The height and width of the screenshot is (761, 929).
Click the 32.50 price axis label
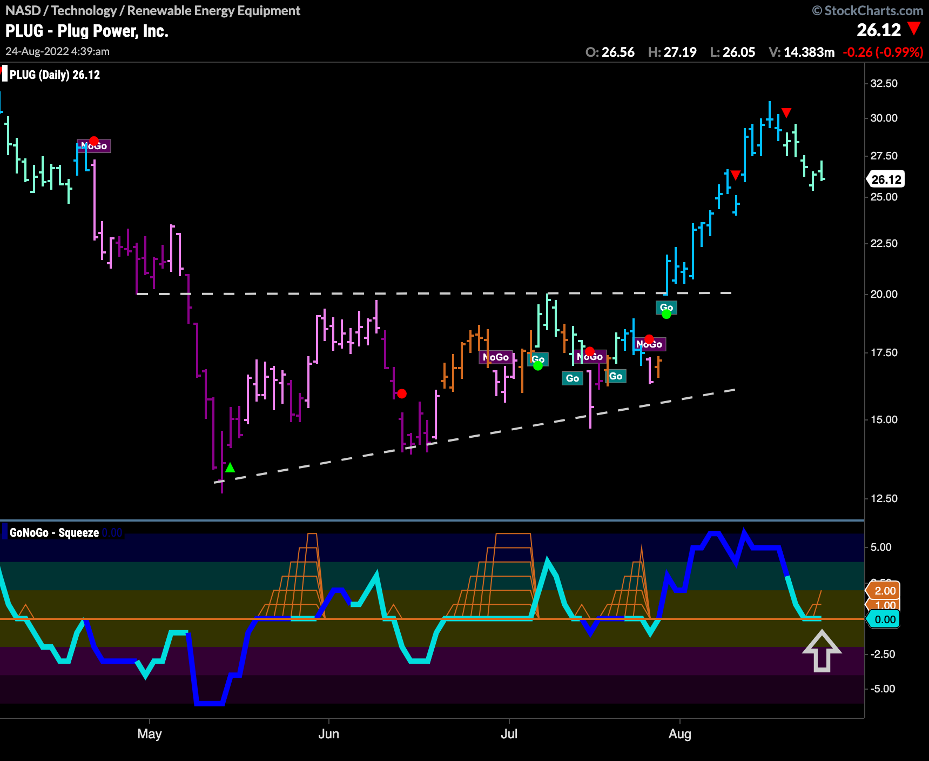[x=884, y=83]
